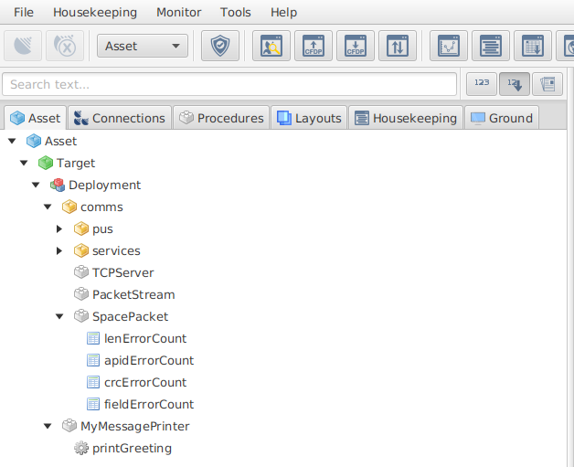Click the disconnect dish icon with X

coord(65,46)
